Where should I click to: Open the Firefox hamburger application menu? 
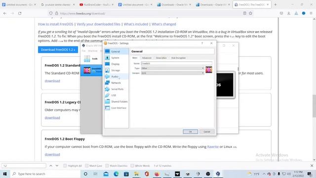(x=311, y=13)
